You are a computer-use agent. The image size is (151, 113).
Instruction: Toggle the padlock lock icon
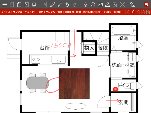(132, 4)
